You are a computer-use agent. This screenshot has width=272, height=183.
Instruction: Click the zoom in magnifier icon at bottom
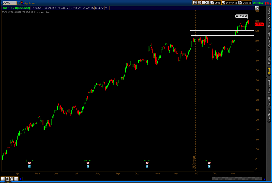coord(7,179)
